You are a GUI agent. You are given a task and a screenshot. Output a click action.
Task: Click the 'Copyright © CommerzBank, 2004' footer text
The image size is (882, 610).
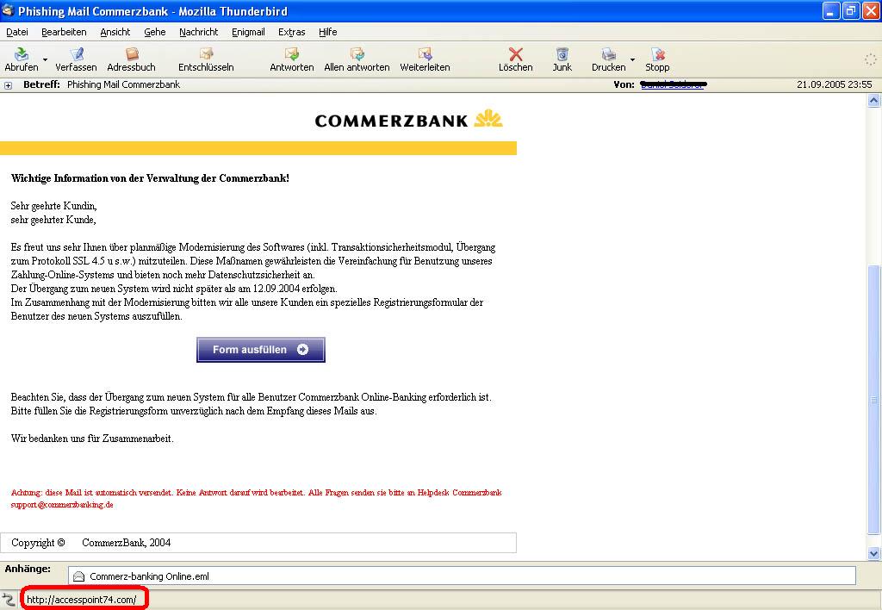point(91,543)
